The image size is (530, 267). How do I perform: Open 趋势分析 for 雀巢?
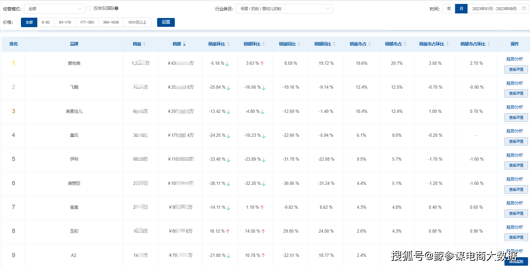[515, 203]
